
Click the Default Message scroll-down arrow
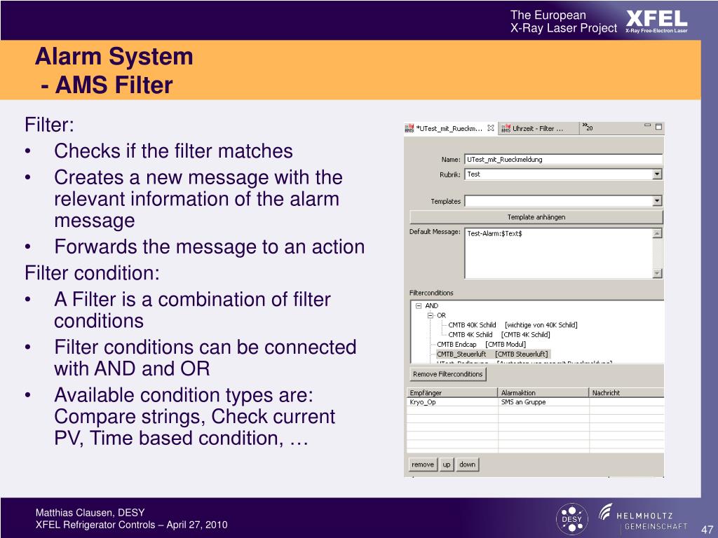[x=657, y=273]
